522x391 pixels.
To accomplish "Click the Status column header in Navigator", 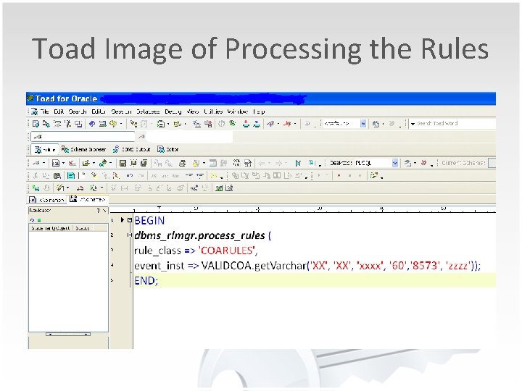I will coord(83,228).
